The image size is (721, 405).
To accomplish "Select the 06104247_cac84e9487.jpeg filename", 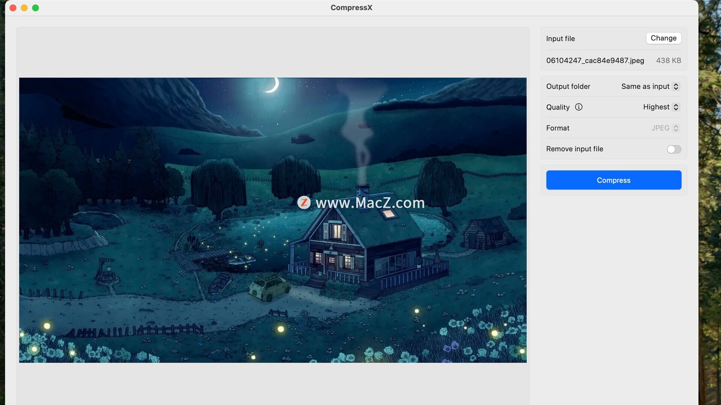I will click(595, 60).
